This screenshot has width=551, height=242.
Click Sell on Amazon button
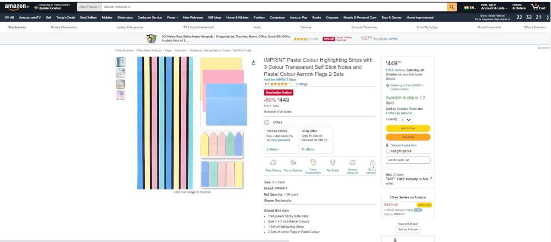pyautogui.click(x=408, y=230)
